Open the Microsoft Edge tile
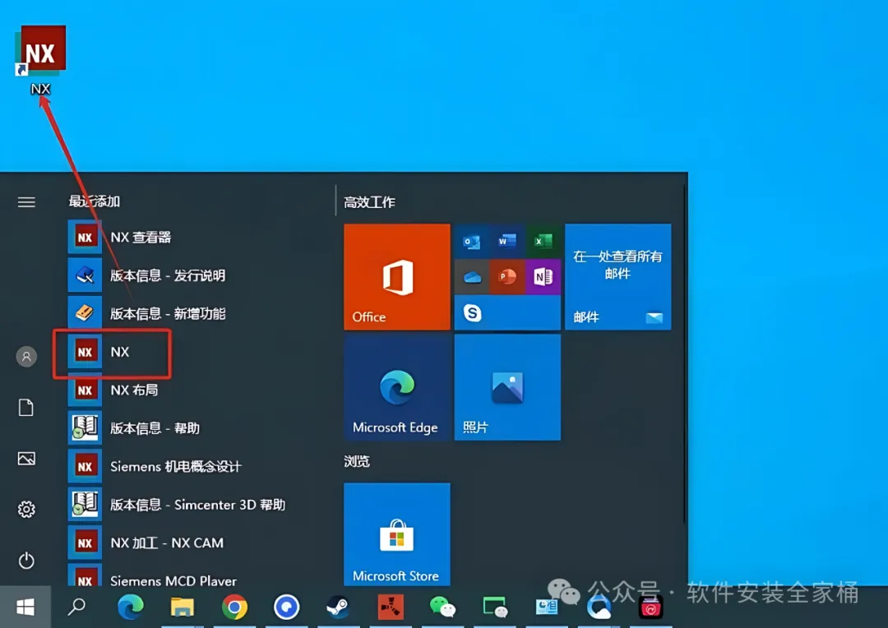Viewport: 888px width, 628px height. tap(397, 387)
